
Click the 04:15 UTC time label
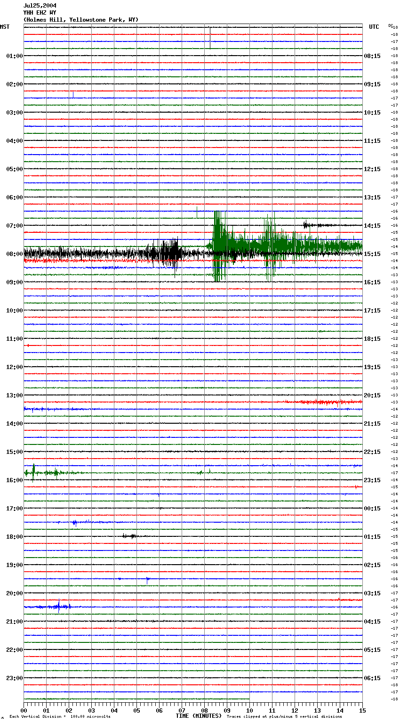point(372,622)
